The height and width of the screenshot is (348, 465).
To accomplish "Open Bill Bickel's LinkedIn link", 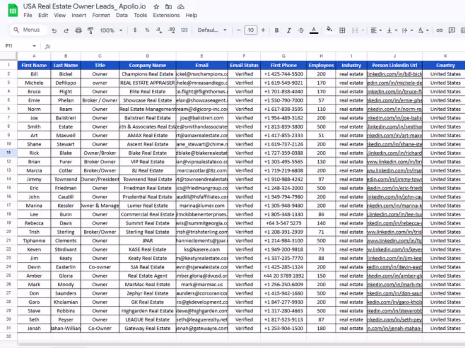I will tap(395, 74).
